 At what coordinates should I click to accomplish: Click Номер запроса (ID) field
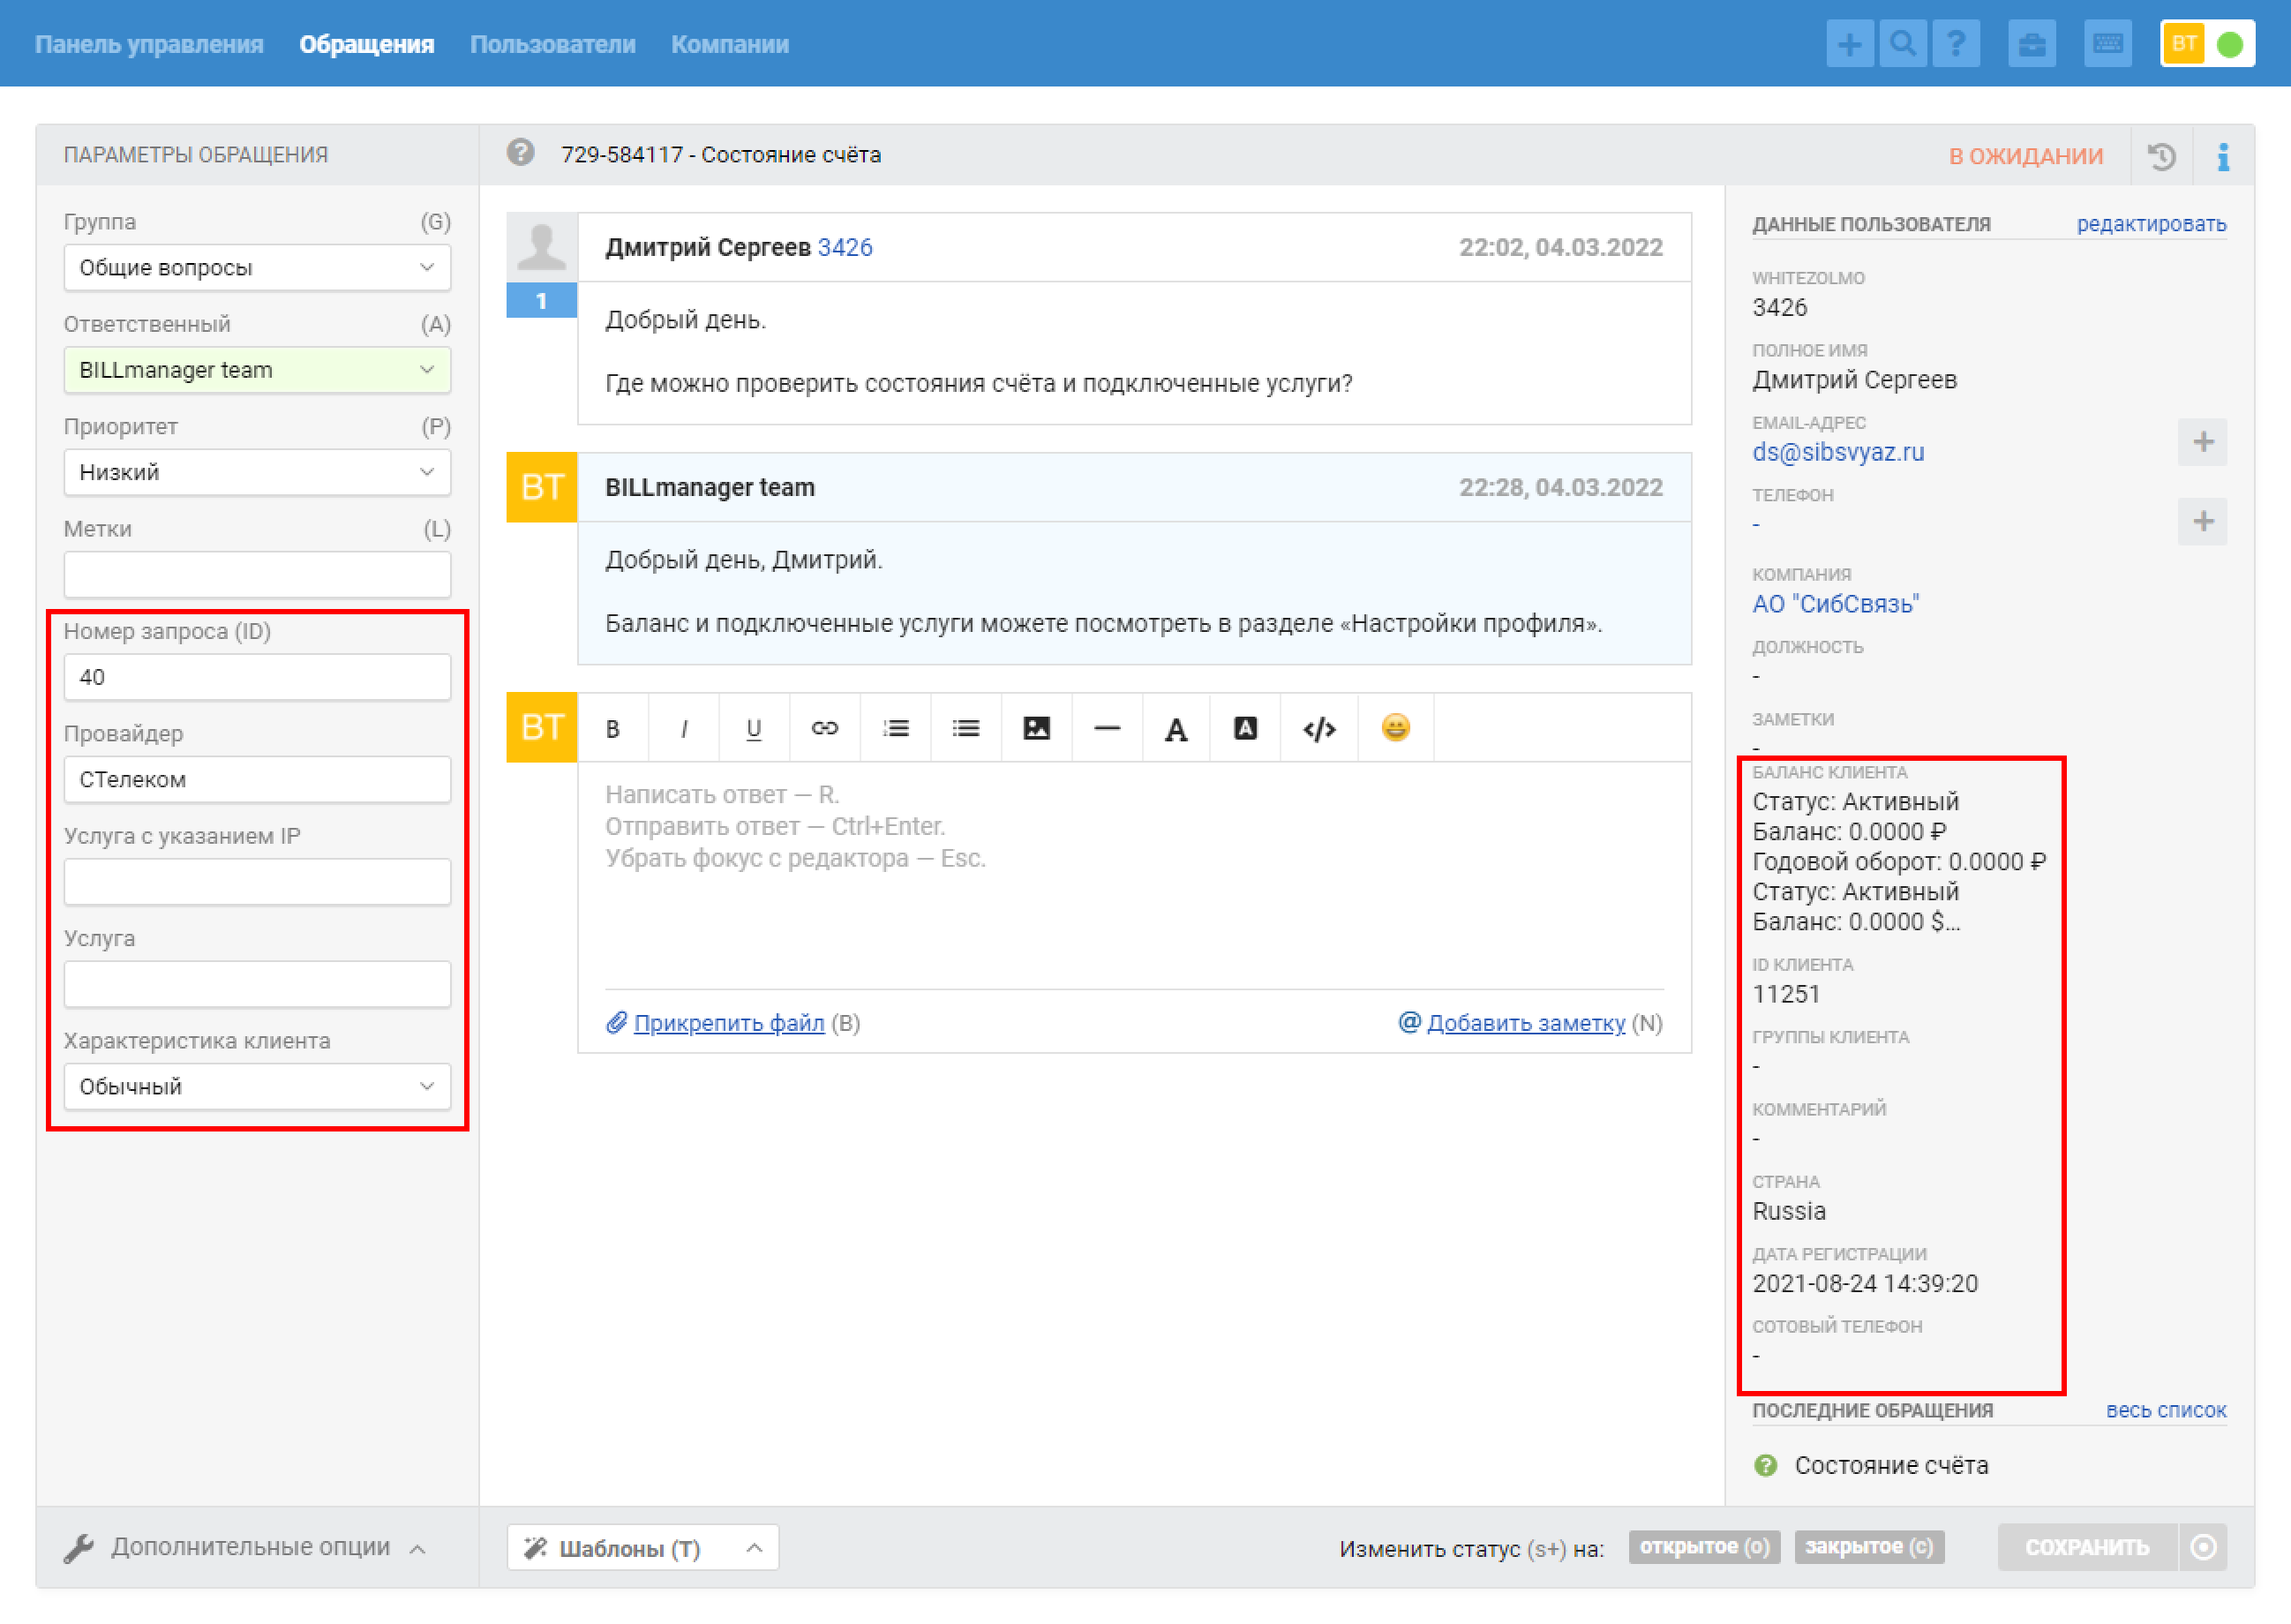pos(257,677)
